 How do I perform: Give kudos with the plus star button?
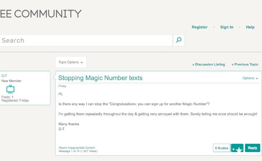(237, 148)
